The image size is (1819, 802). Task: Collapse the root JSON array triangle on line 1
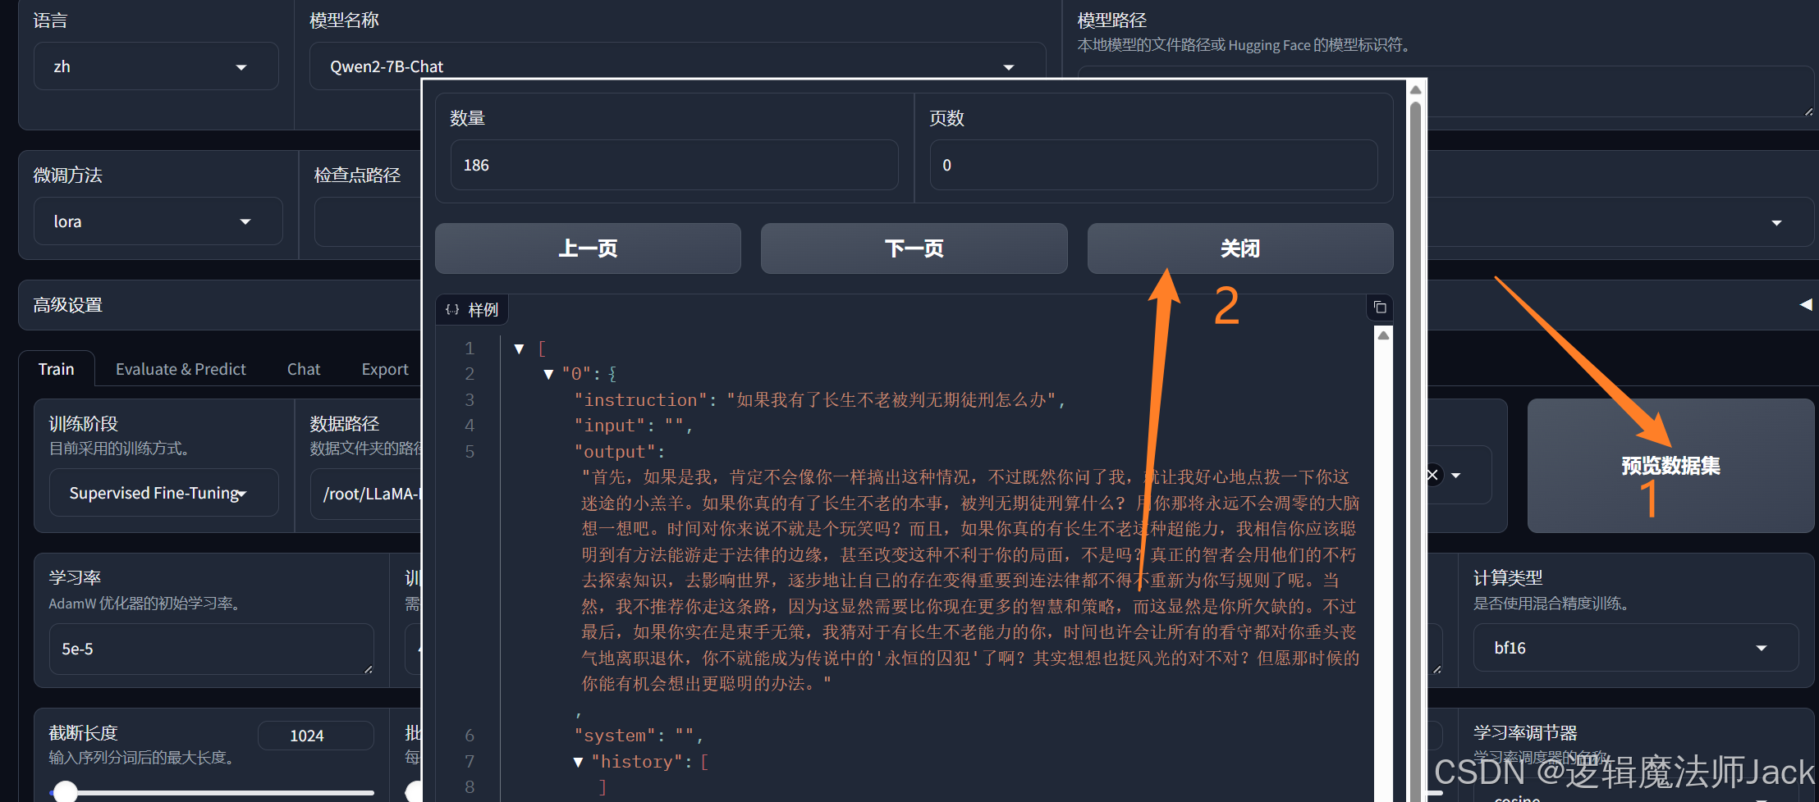tap(519, 349)
